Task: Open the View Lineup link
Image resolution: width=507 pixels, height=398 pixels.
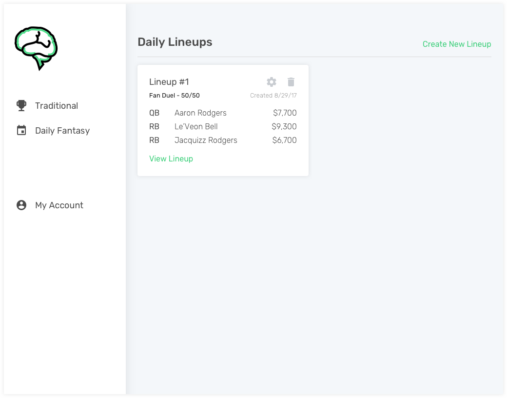Action: click(171, 159)
